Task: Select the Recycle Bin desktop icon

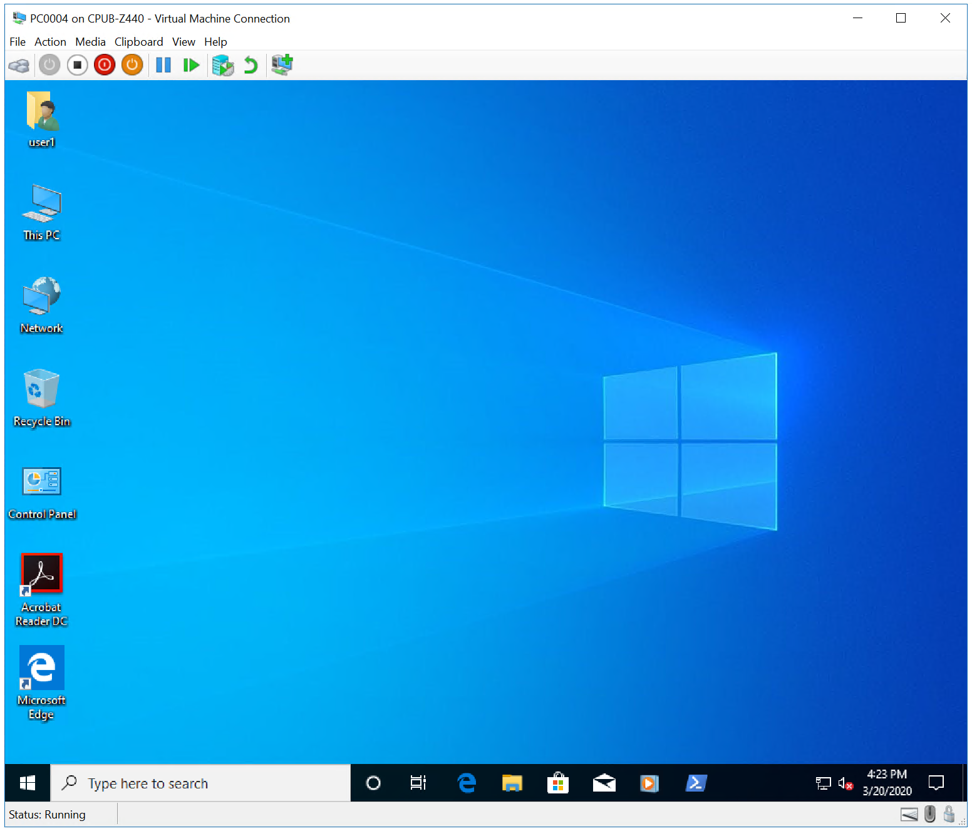Action: [41, 389]
